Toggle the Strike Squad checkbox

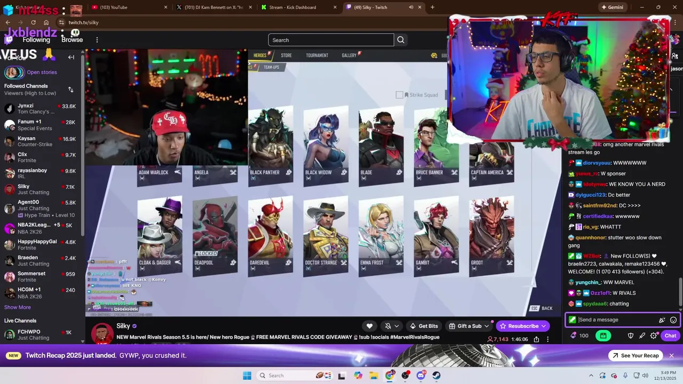(x=399, y=95)
